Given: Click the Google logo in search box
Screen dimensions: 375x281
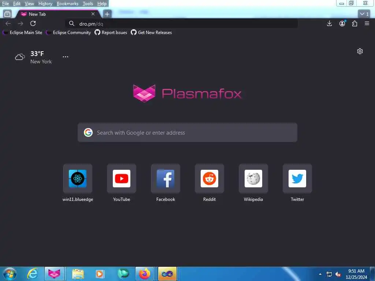Looking at the screenshot, I should [x=88, y=132].
